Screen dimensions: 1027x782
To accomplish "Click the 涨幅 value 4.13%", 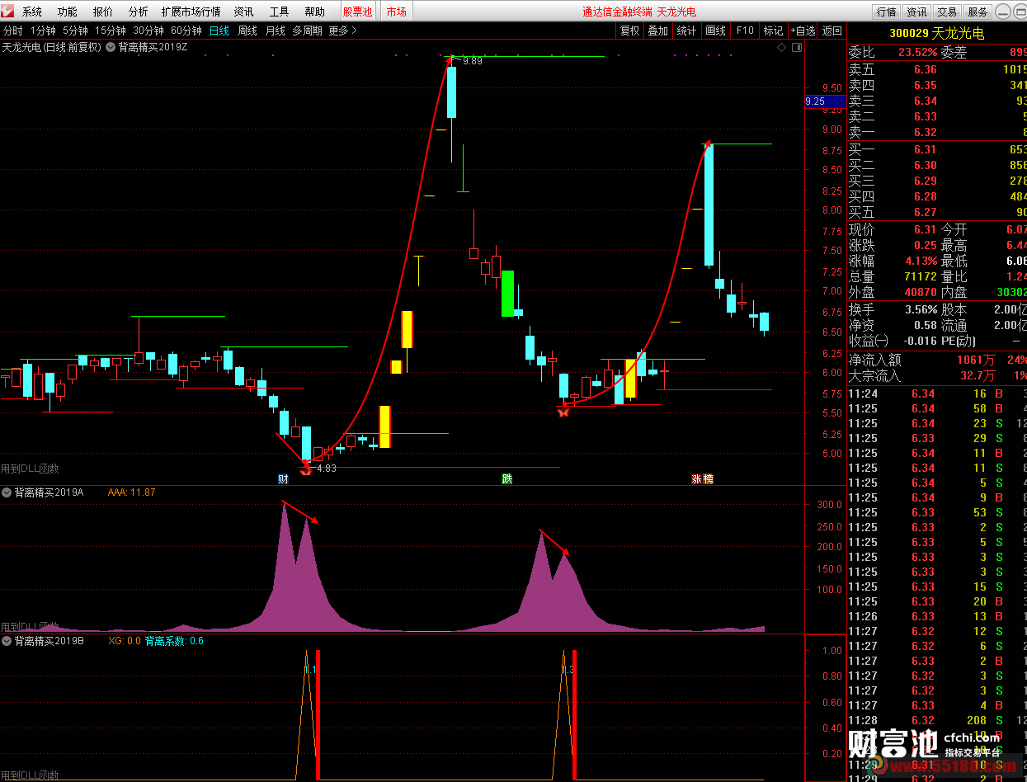I will click(x=921, y=261).
